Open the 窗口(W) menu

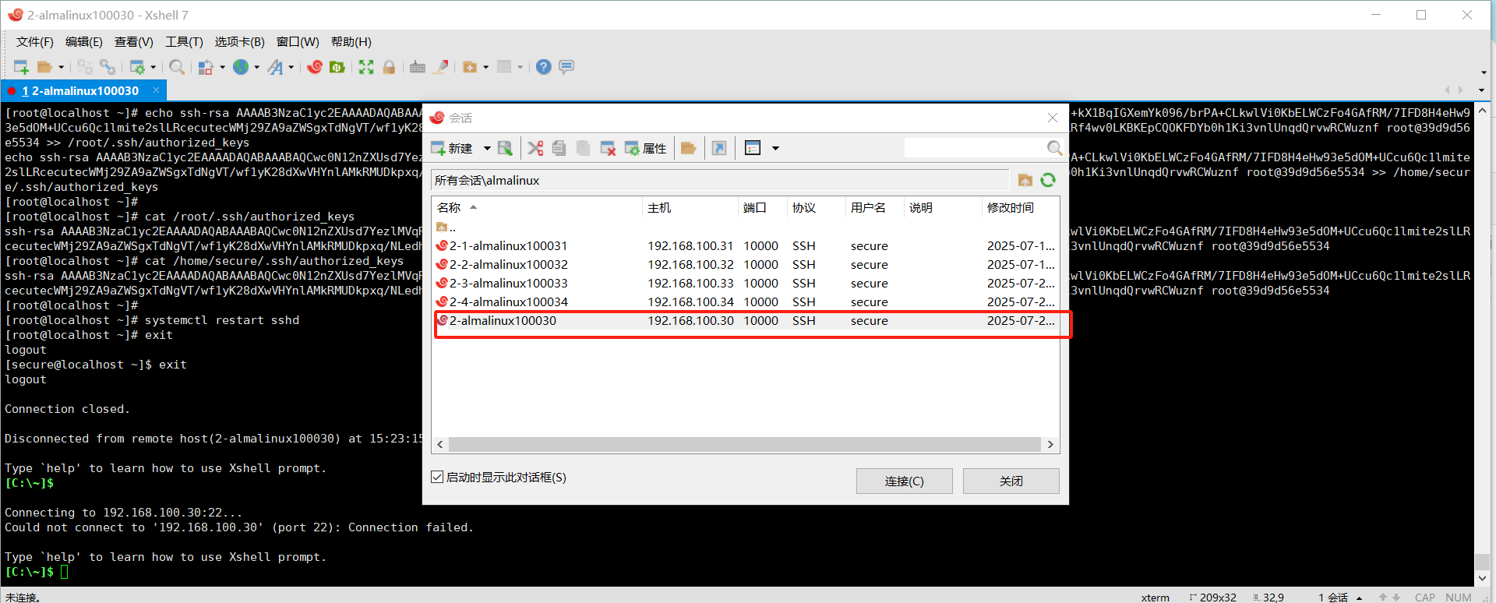298,41
